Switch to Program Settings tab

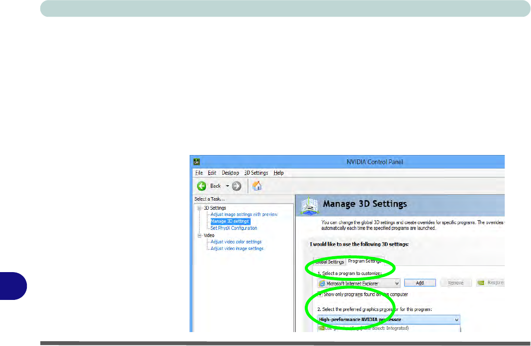click(x=365, y=261)
